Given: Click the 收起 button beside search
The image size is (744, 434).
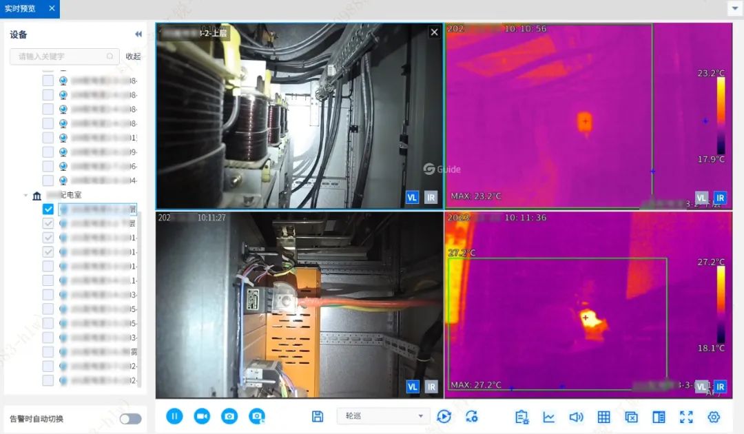Looking at the screenshot, I should coord(133,56).
